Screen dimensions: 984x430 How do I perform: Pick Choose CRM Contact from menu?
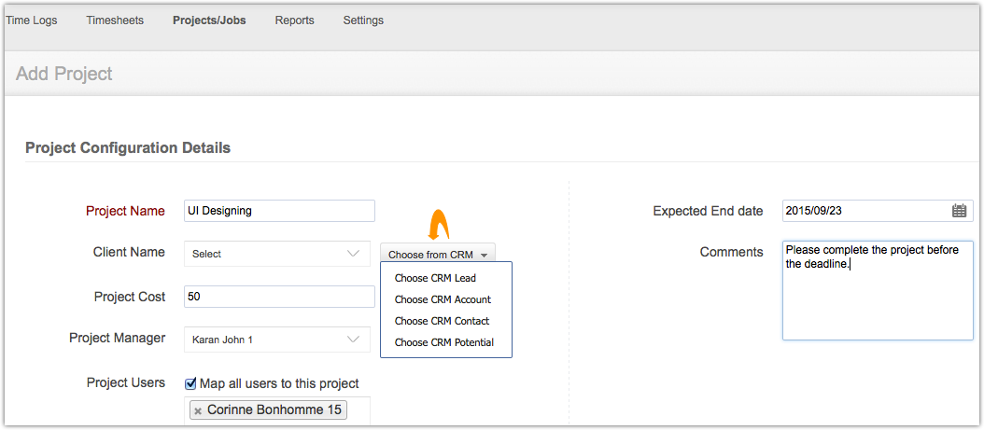coord(442,321)
